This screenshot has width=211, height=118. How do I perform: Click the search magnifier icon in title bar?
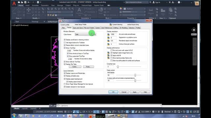(150, 2)
